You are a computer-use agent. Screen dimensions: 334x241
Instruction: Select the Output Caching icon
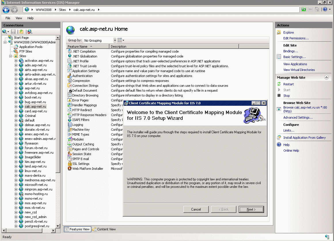pos(70,144)
